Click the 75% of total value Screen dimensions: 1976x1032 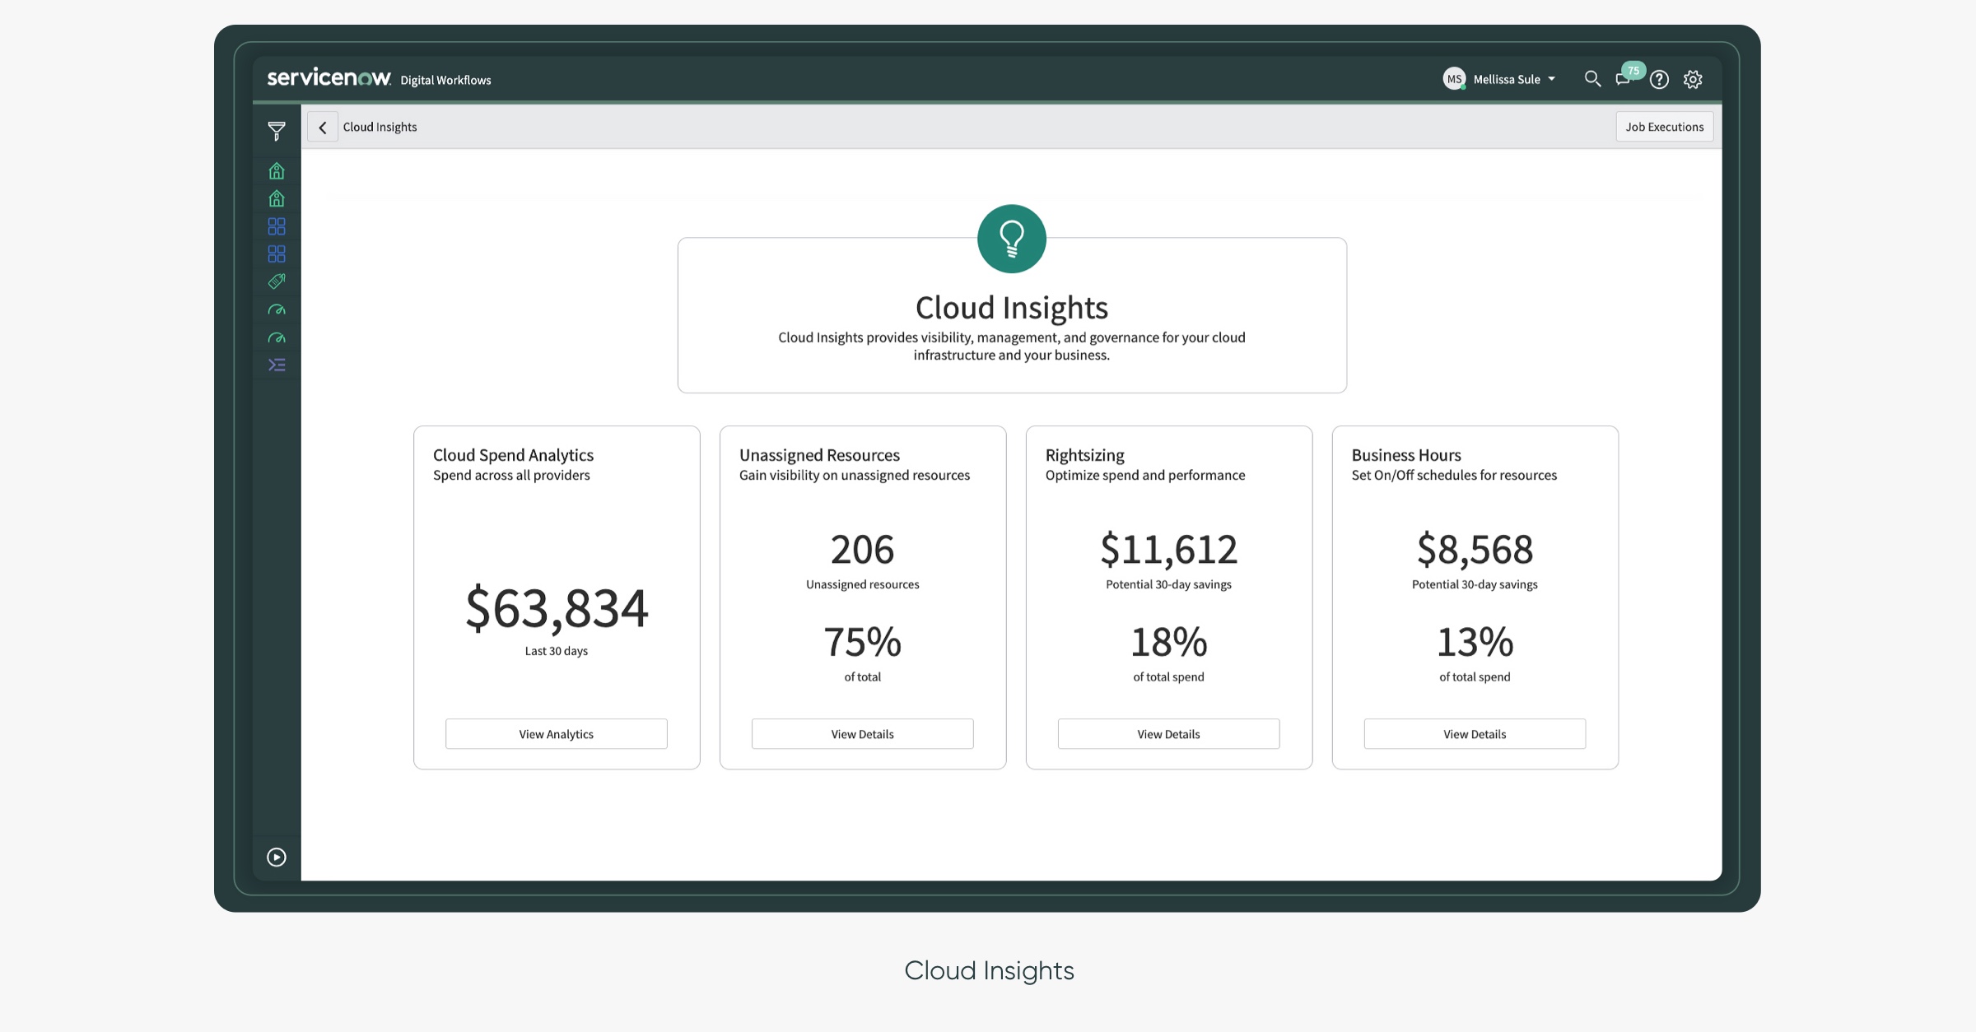pyautogui.click(x=862, y=642)
